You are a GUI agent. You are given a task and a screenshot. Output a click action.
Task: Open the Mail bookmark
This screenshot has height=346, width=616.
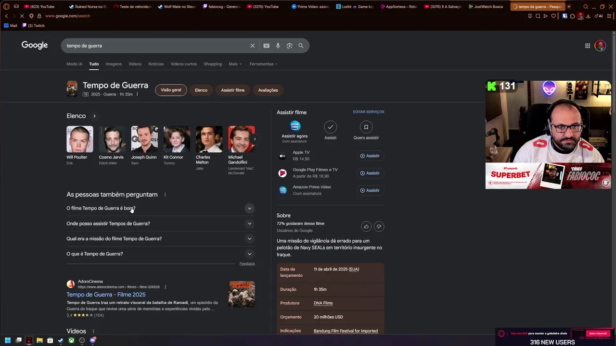click(11, 25)
